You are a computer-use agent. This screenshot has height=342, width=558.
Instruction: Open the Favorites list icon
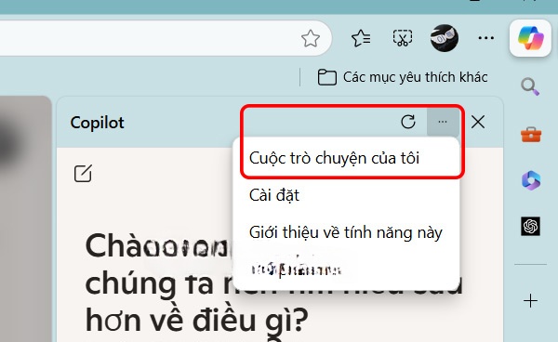tap(361, 38)
